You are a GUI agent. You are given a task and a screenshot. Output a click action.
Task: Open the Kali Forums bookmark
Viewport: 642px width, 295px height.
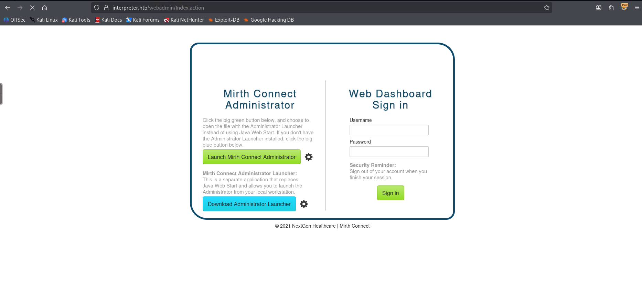tap(143, 20)
